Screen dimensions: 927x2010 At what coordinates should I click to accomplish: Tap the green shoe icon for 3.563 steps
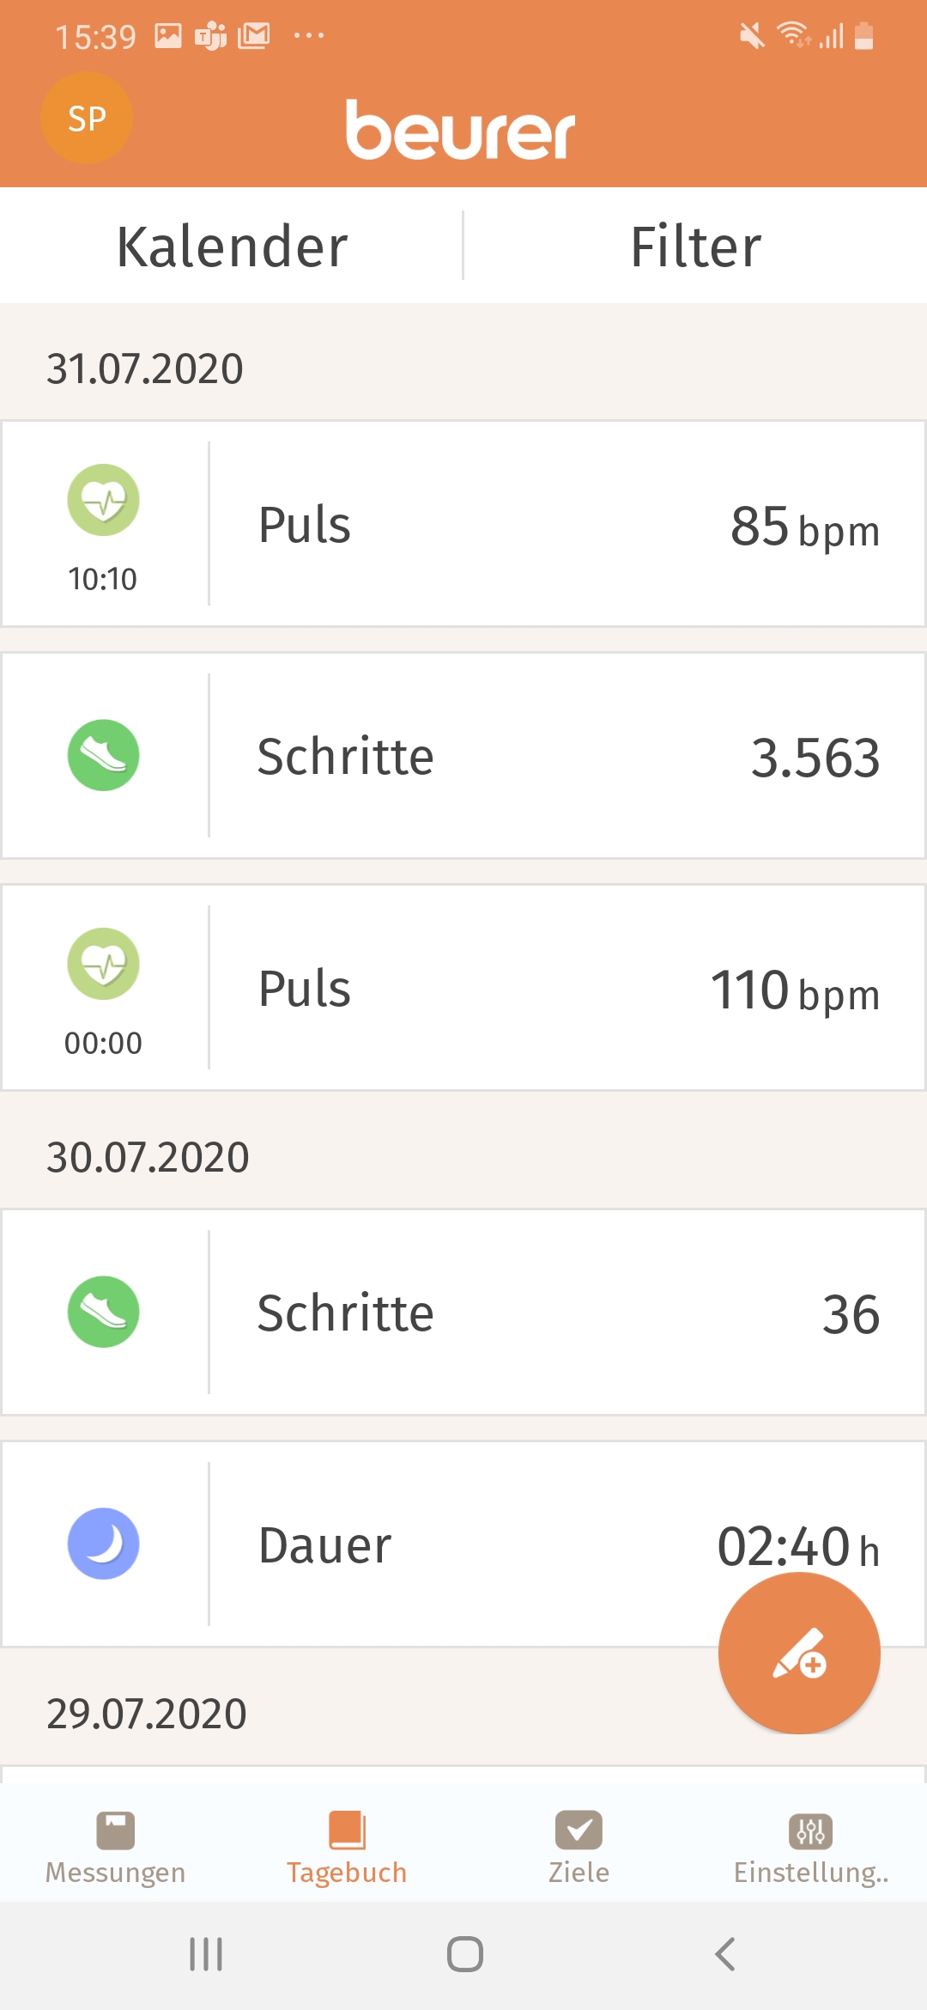pyautogui.click(x=104, y=755)
